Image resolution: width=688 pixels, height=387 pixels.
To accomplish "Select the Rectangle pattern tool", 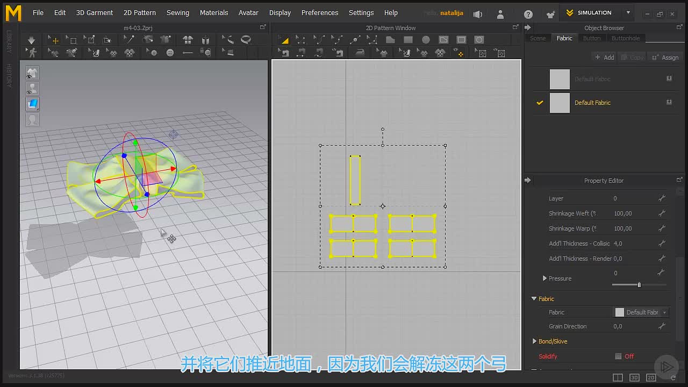I will coord(408,40).
